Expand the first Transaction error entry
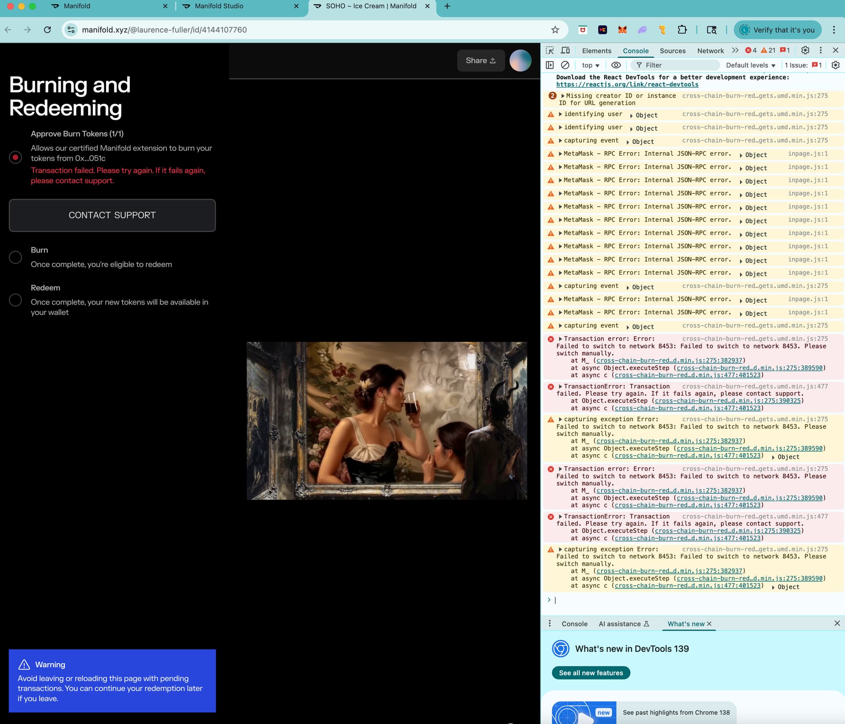 560,338
